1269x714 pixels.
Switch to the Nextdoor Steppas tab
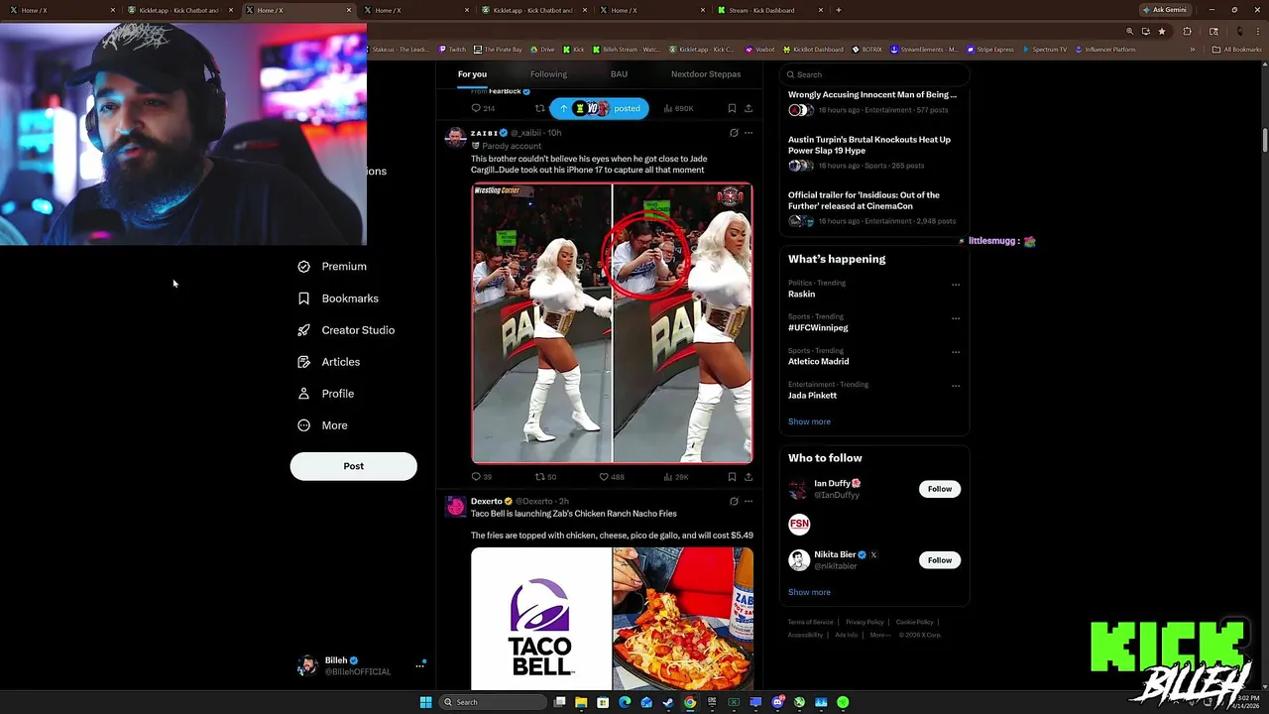click(x=706, y=74)
